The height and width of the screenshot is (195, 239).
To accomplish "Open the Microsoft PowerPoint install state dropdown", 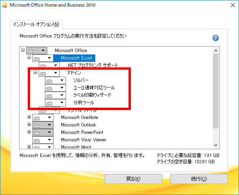I will coord(43,132).
